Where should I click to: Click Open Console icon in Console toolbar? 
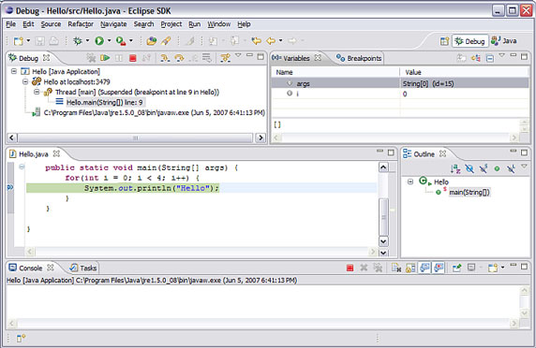(493, 268)
